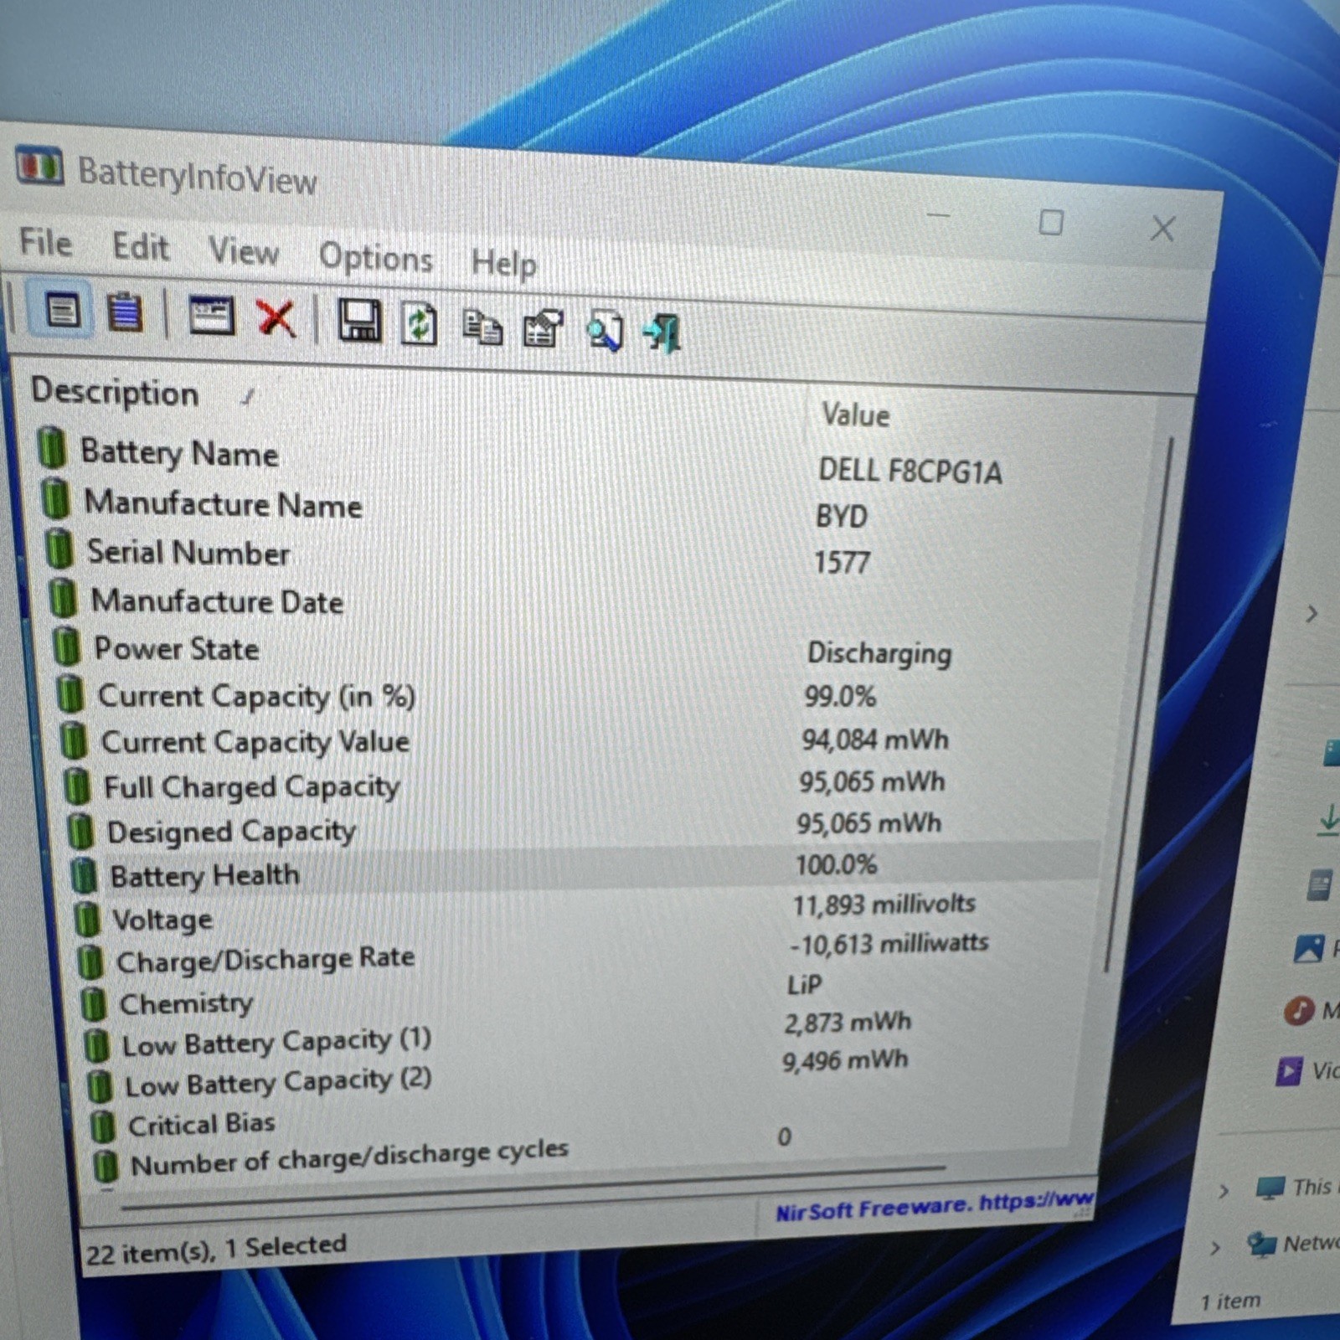Click the Show Battery Log toolbar icon
Screen dimensions: 1340x1340
[125, 313]
